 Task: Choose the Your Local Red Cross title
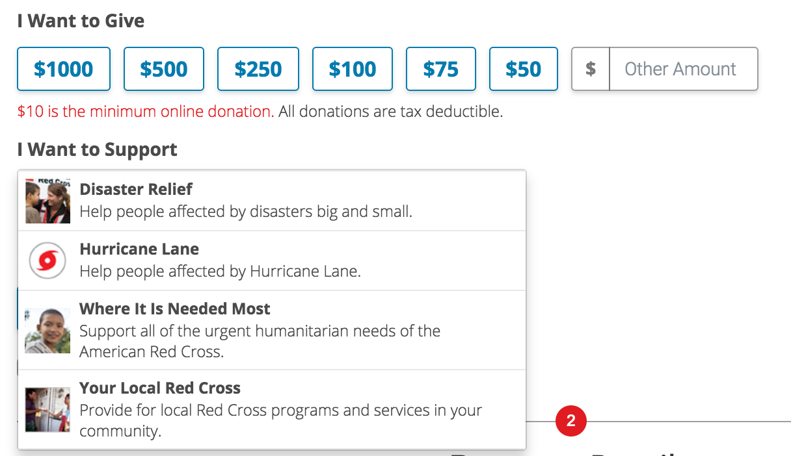click(x=160, y=388)
